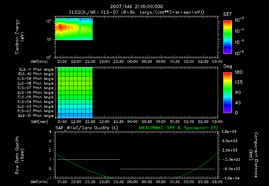This screenshot has width=269, height=186.
Task: Click the 'ELS-10 Pitch Angle' row label
Action: pos(36,74)
